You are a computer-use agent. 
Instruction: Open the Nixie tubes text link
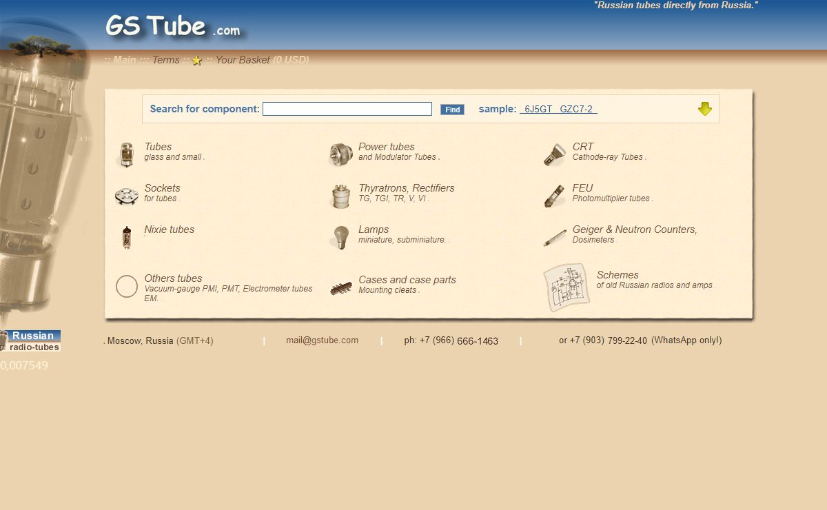pos(170,229)
